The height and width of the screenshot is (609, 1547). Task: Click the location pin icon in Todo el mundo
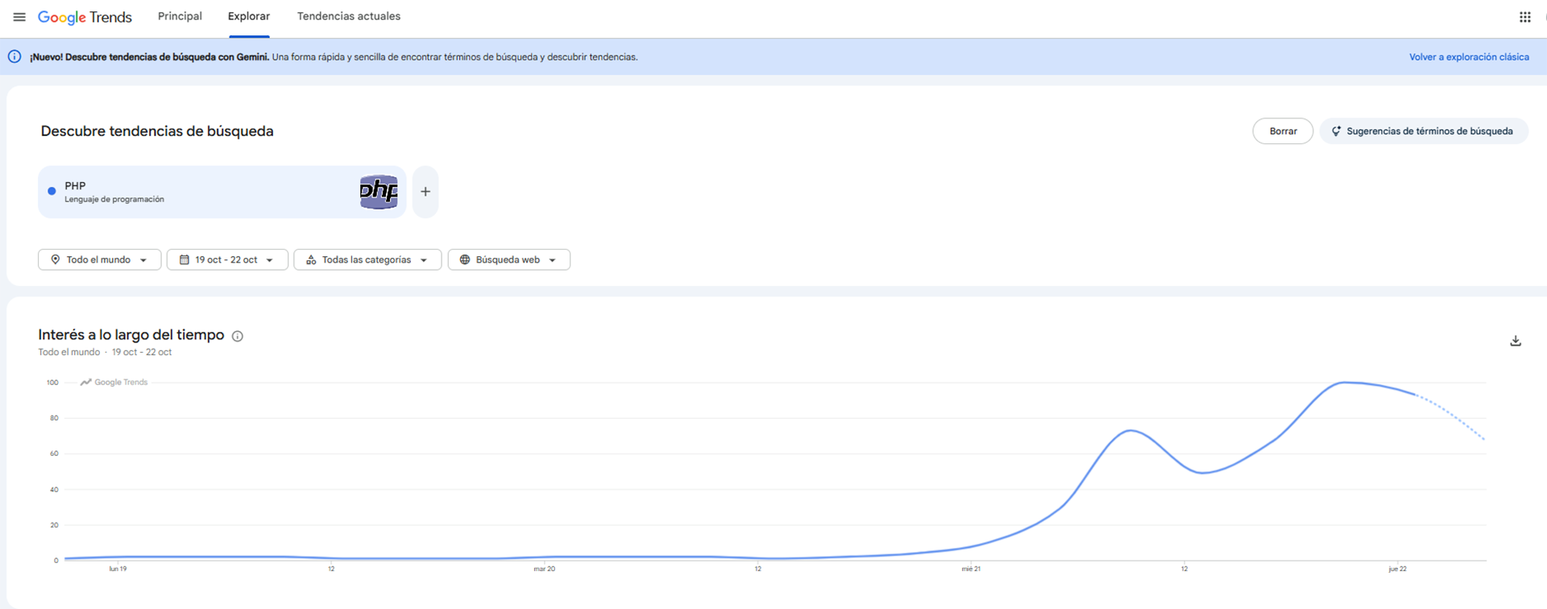click(x=56, y=259)
